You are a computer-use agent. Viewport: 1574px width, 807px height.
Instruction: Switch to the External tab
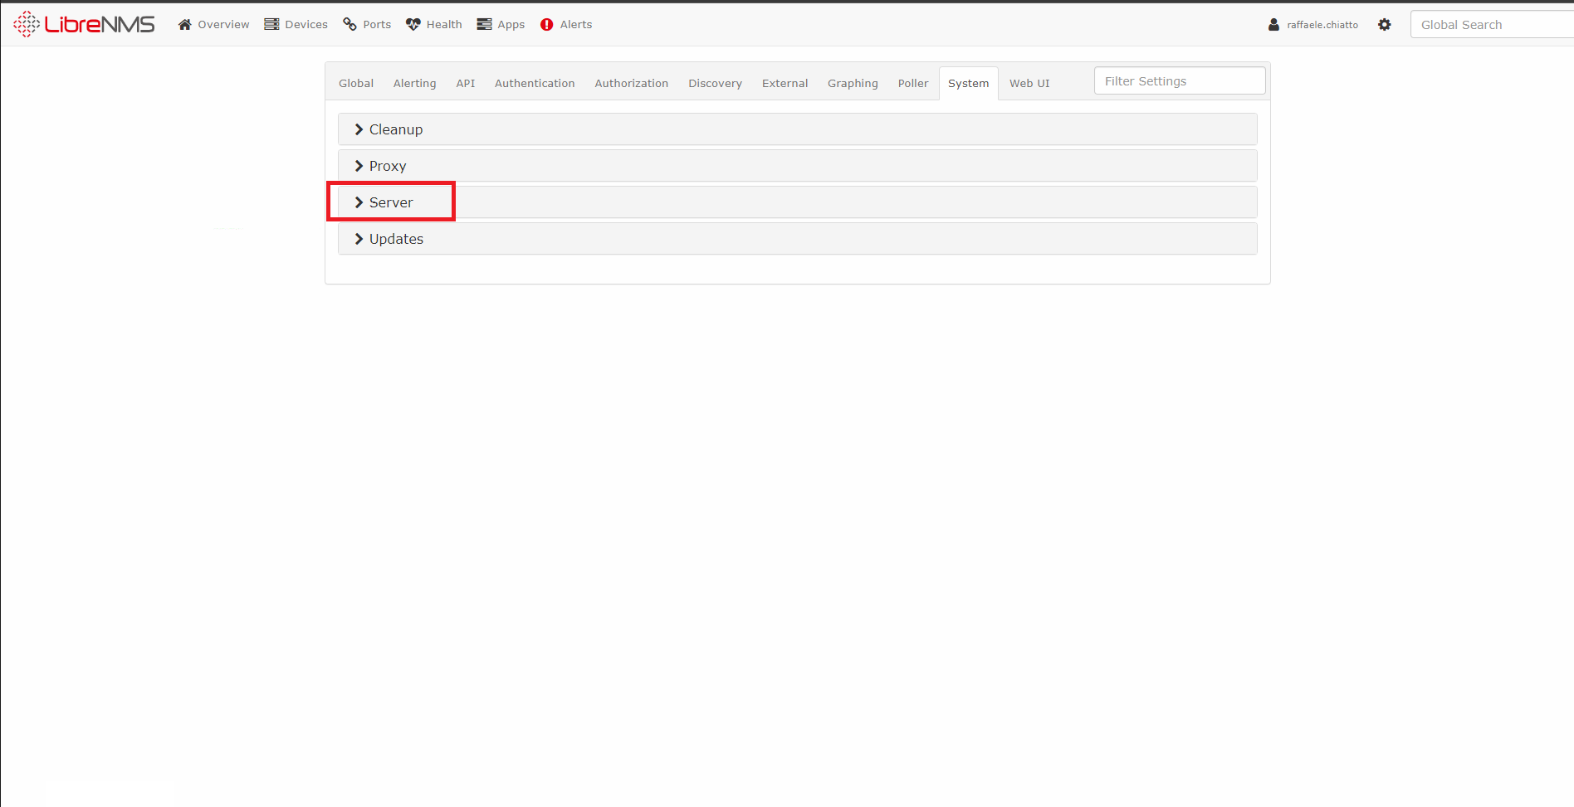(785, 83)
